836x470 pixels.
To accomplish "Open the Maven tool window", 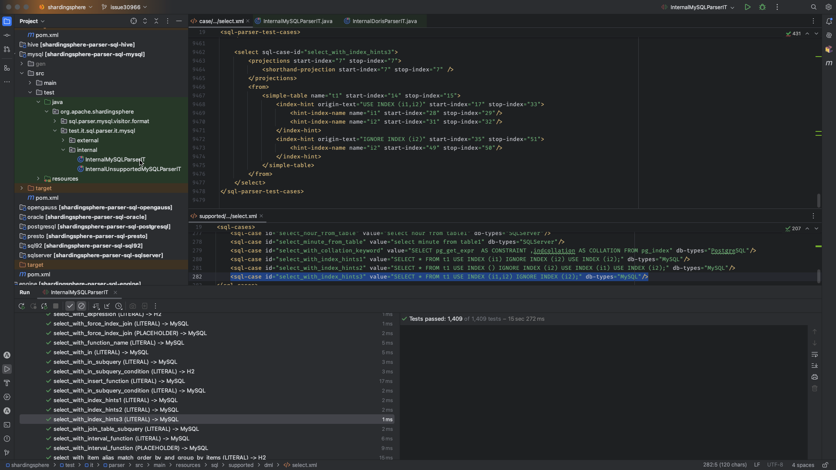I will tap(829, 63).
